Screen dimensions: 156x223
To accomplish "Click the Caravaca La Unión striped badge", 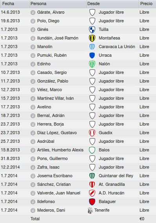I will coord(92,47).
